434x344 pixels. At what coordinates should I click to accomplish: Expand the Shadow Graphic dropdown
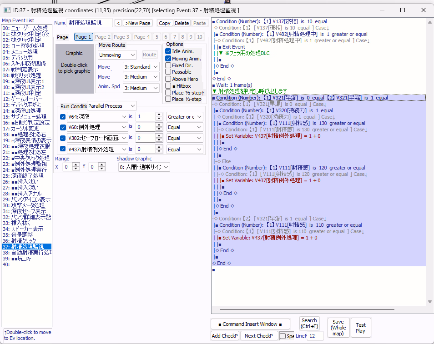pyautogui.click(x=143, y=167)
